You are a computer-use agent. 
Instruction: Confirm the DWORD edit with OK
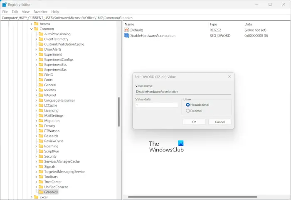(194, 122)
